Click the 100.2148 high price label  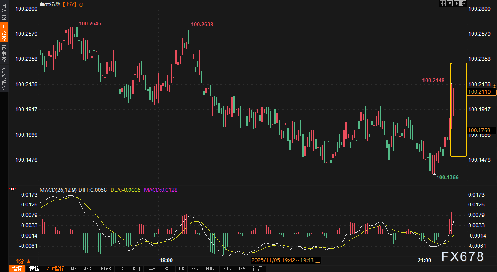coord(433,80)
